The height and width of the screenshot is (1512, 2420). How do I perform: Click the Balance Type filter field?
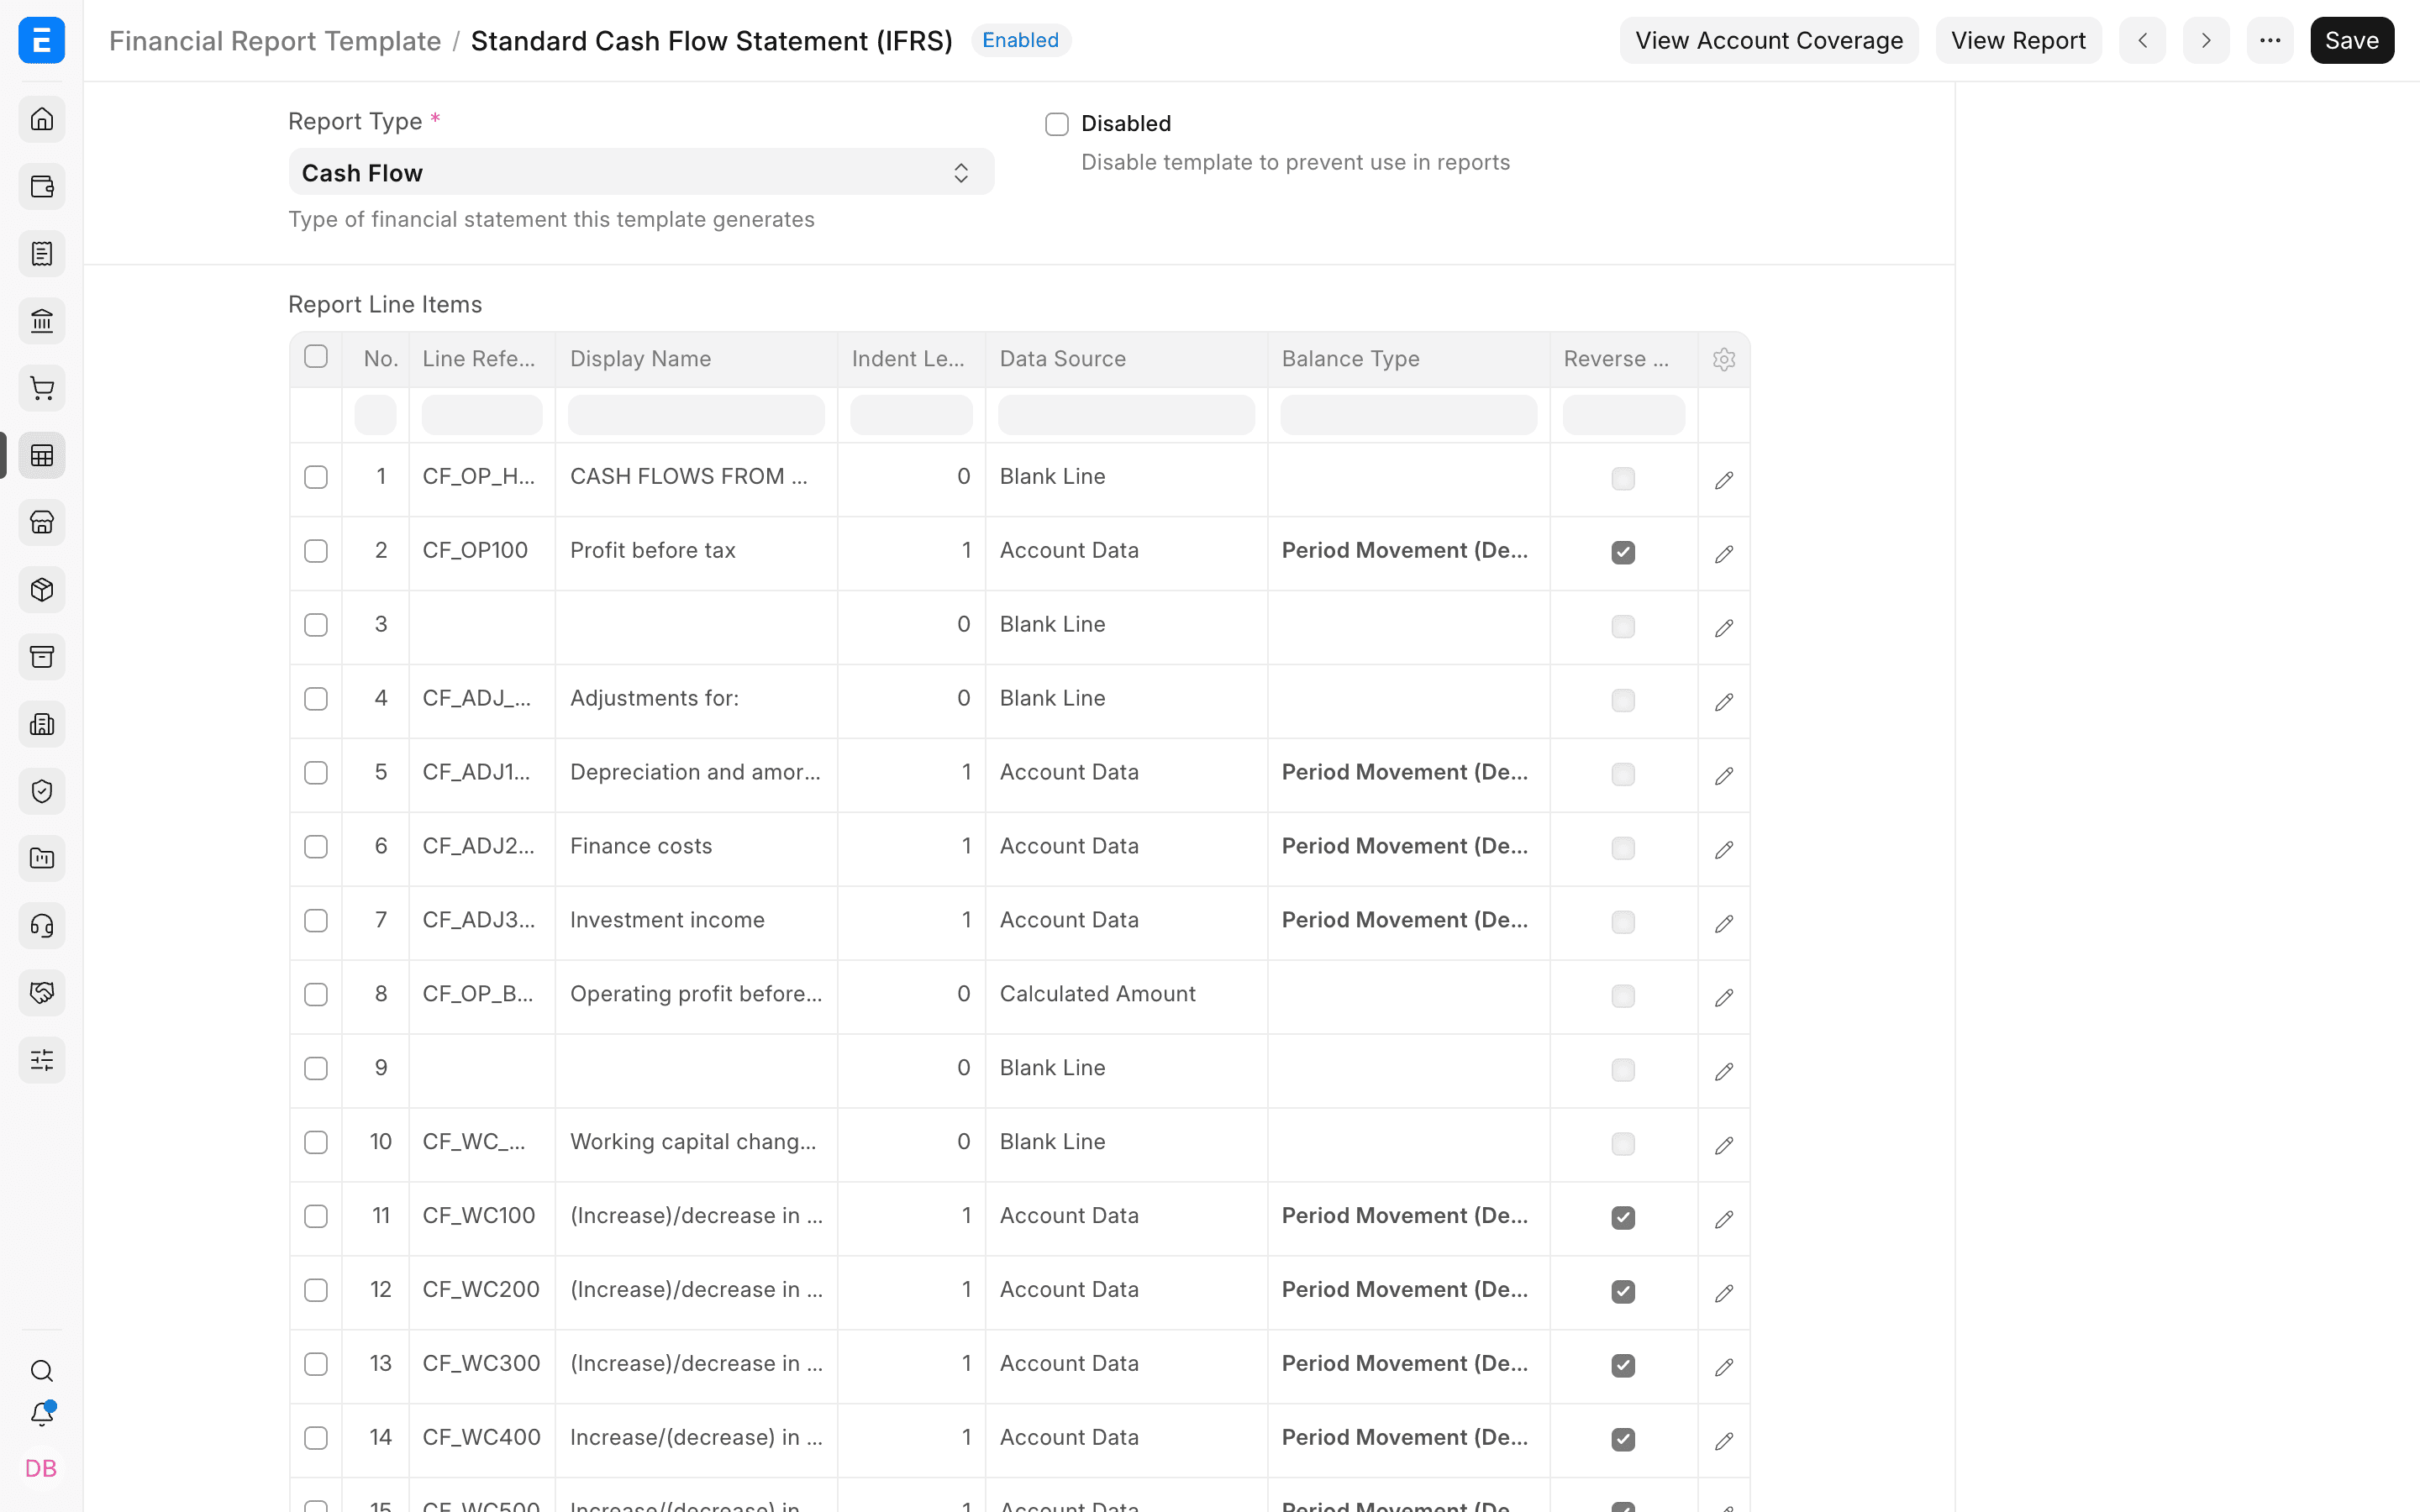tap(1408, 415)
